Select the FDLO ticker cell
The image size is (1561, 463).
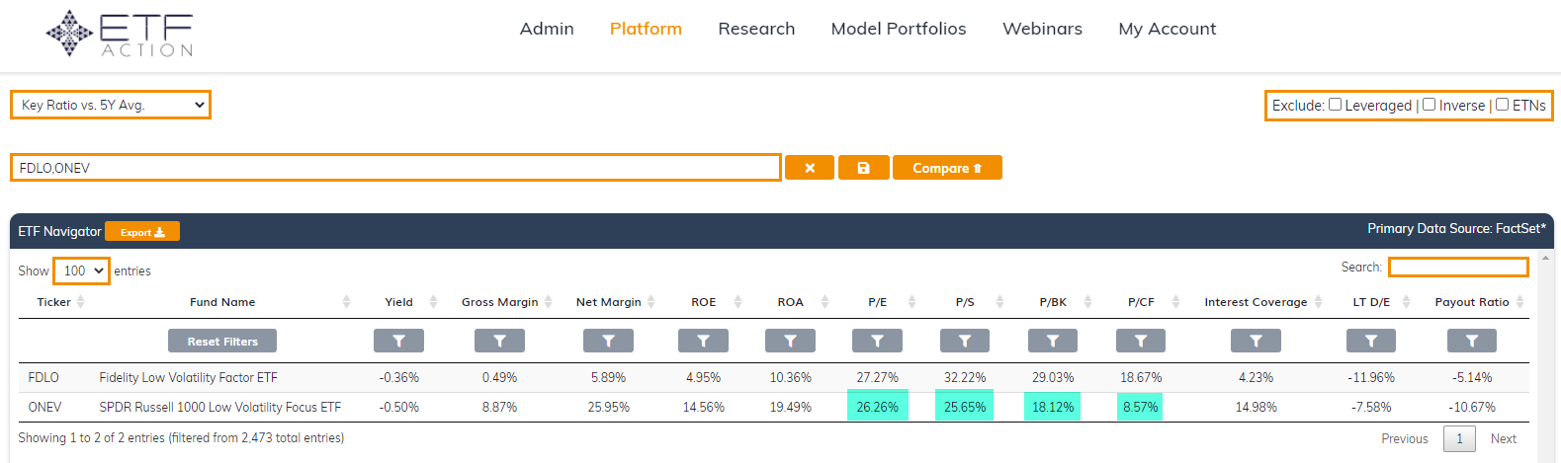(x=43, y=377)
